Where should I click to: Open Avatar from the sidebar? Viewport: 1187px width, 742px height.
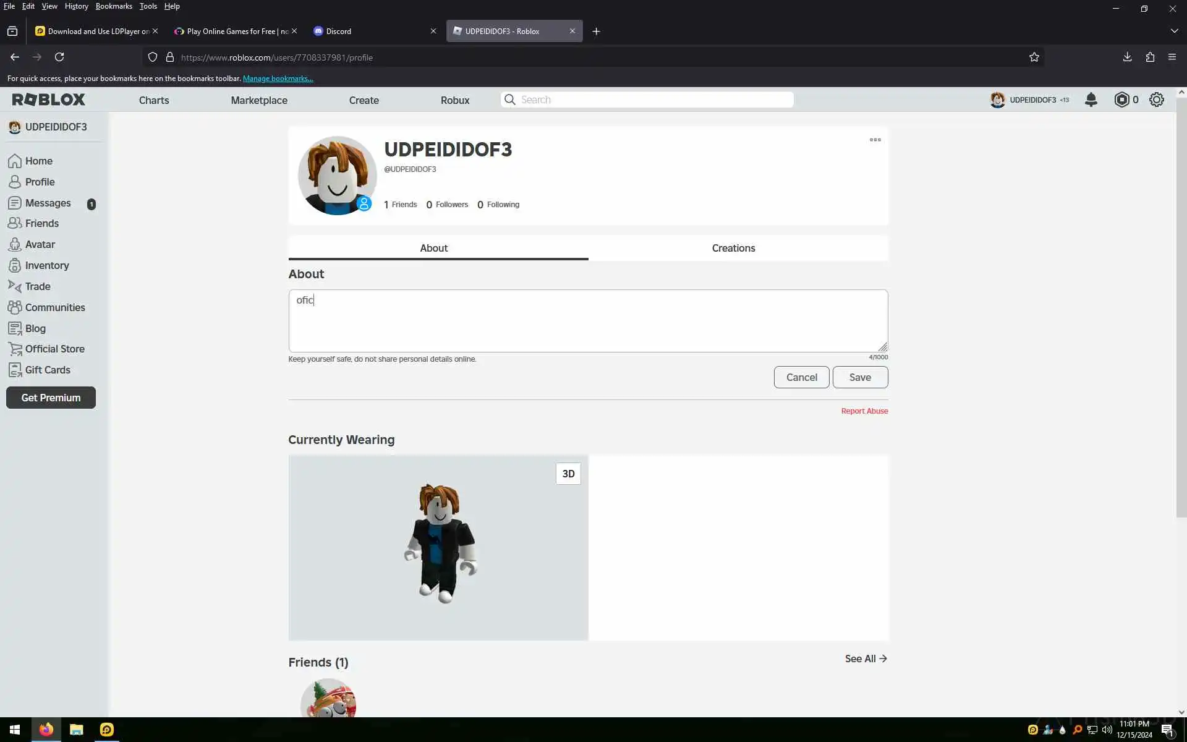(40, 244)
